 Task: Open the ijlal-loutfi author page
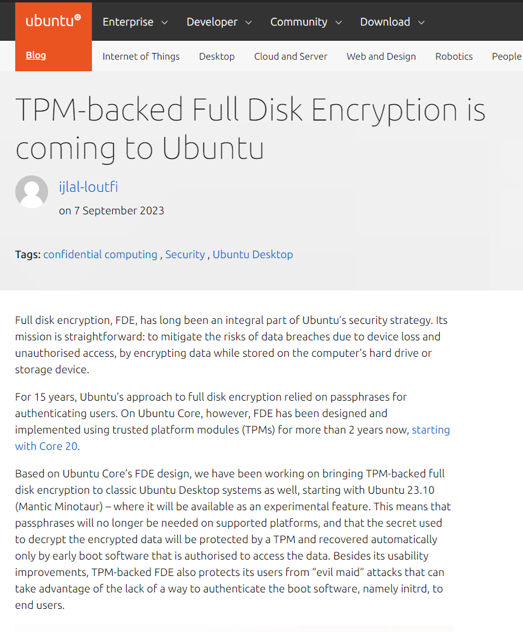coord(88,187)
